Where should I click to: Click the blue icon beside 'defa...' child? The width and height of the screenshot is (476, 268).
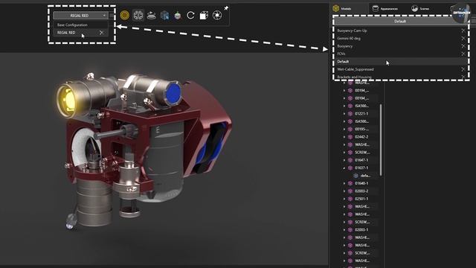click(x=356, y=176)
